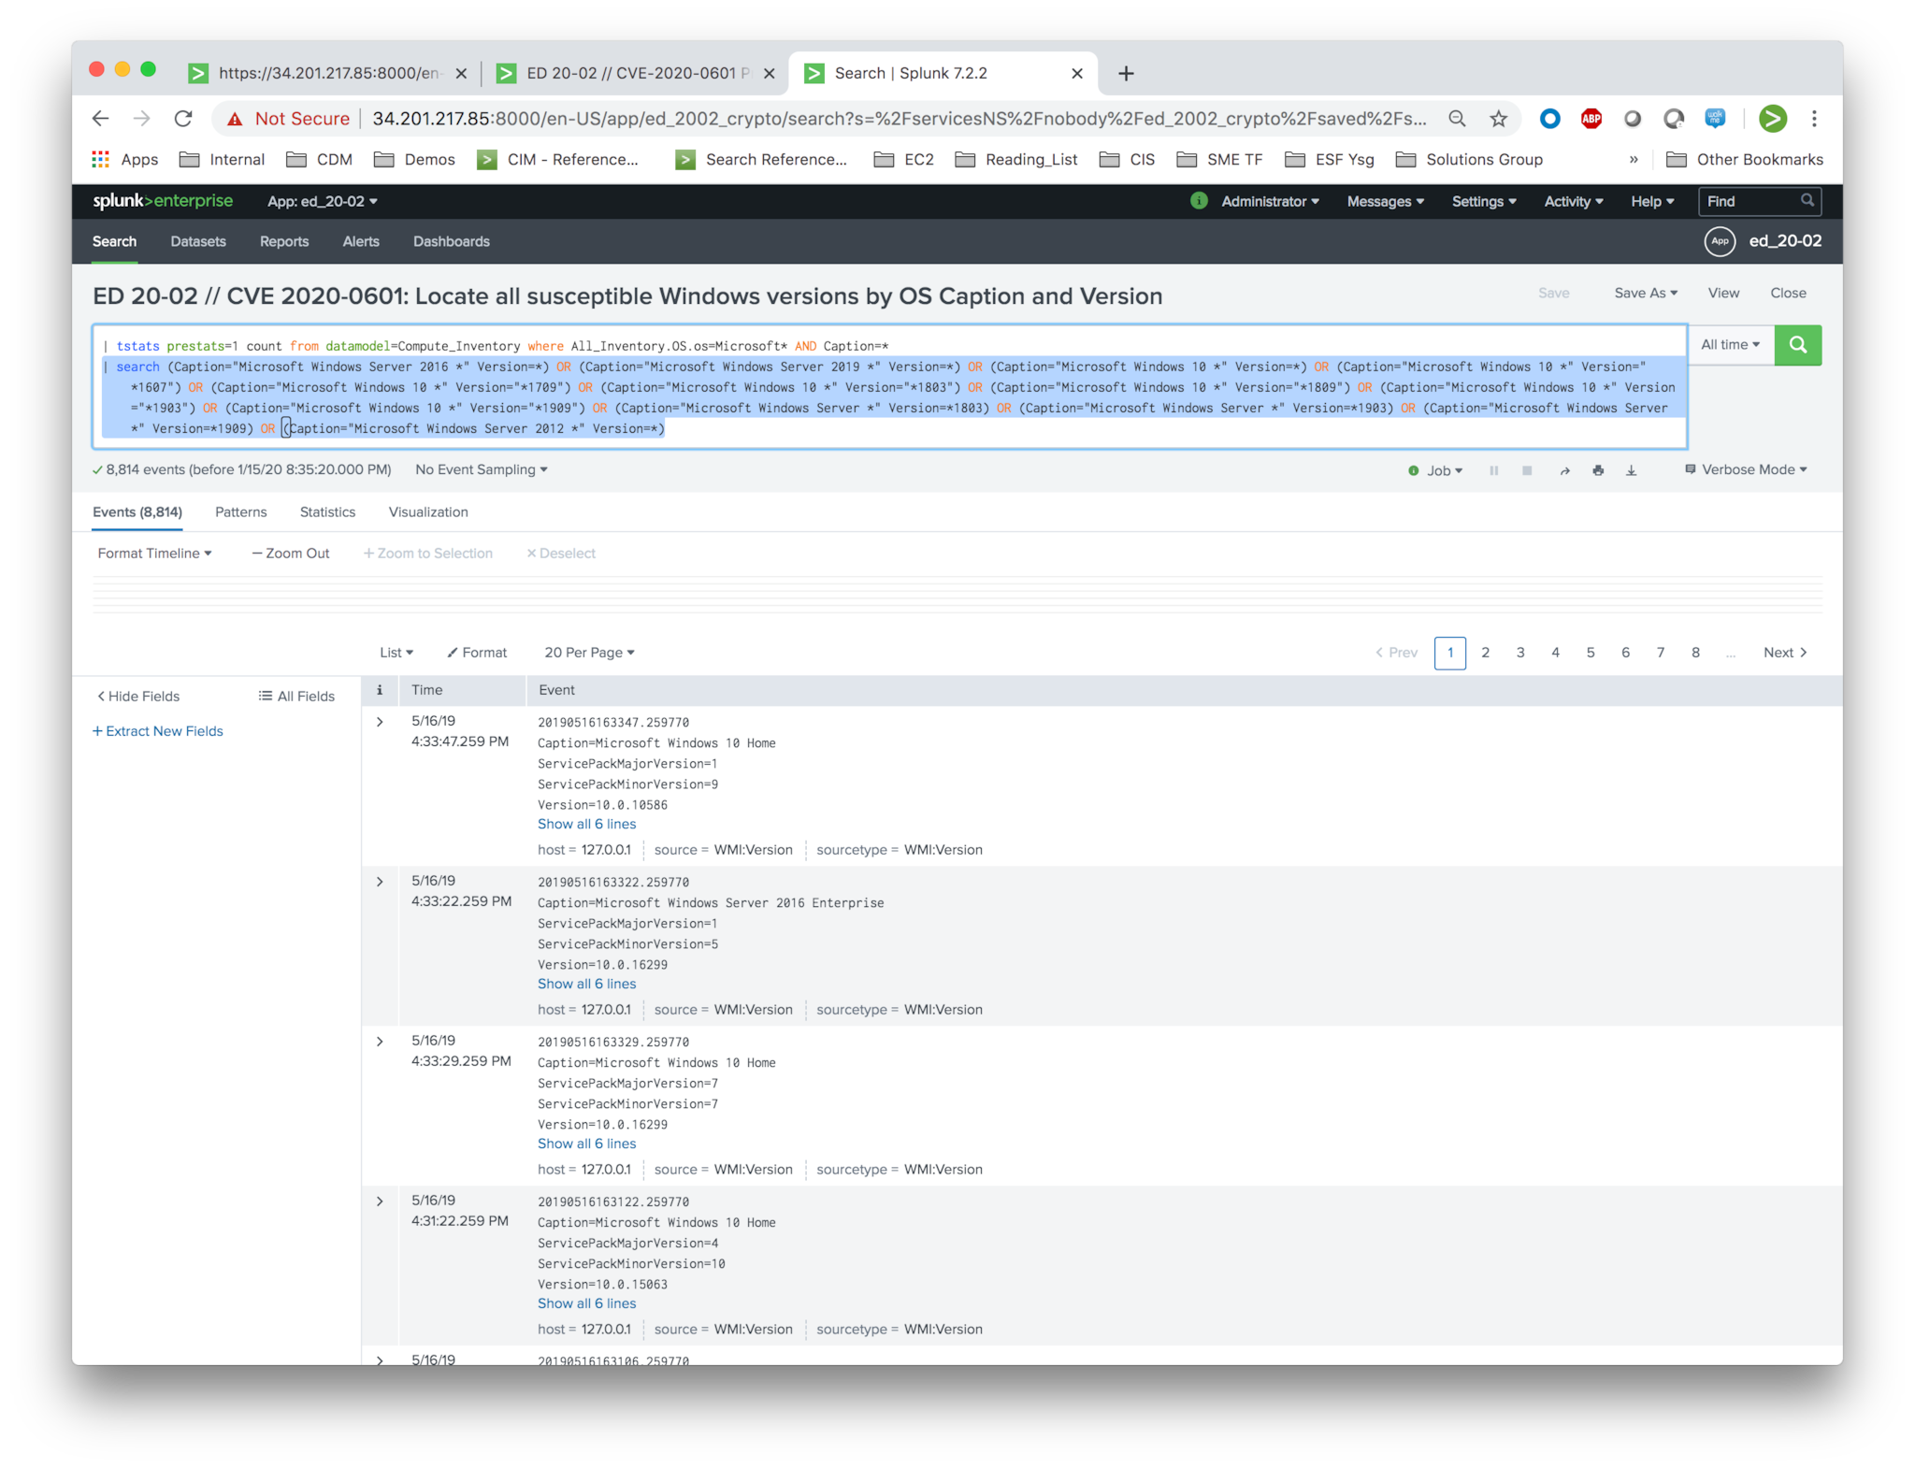Click the View button
This screenshot has width=1915, height=1468.
(1723, 294)
